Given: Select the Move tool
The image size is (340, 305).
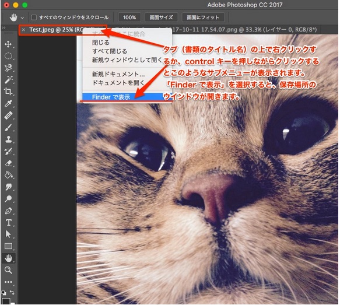Looking at the screenshot, I should [x=8, y=44].
